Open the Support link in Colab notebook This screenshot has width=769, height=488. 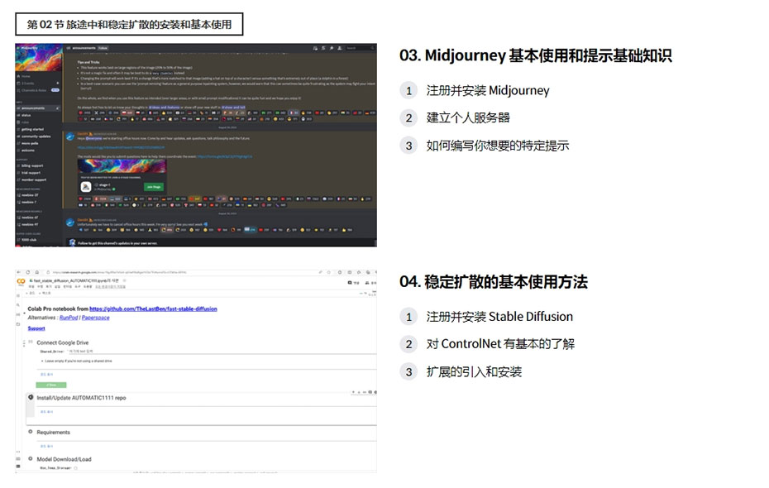(x=36, y=328)
